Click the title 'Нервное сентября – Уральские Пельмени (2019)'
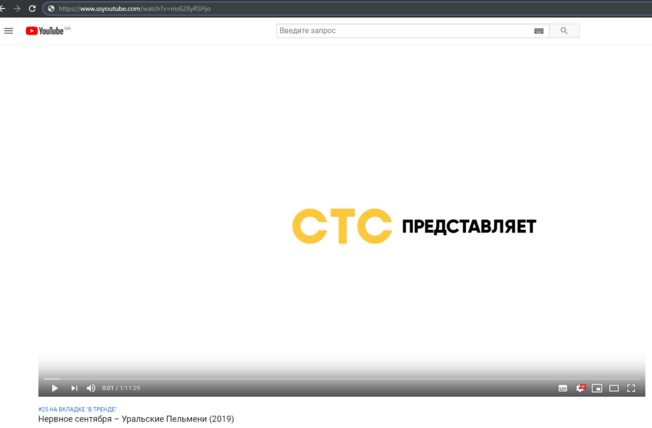The image size is (652, 428). [x=136, y=419]
